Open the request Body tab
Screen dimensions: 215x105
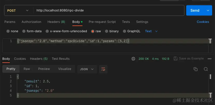pyautogui.click(x=77, y=22)
